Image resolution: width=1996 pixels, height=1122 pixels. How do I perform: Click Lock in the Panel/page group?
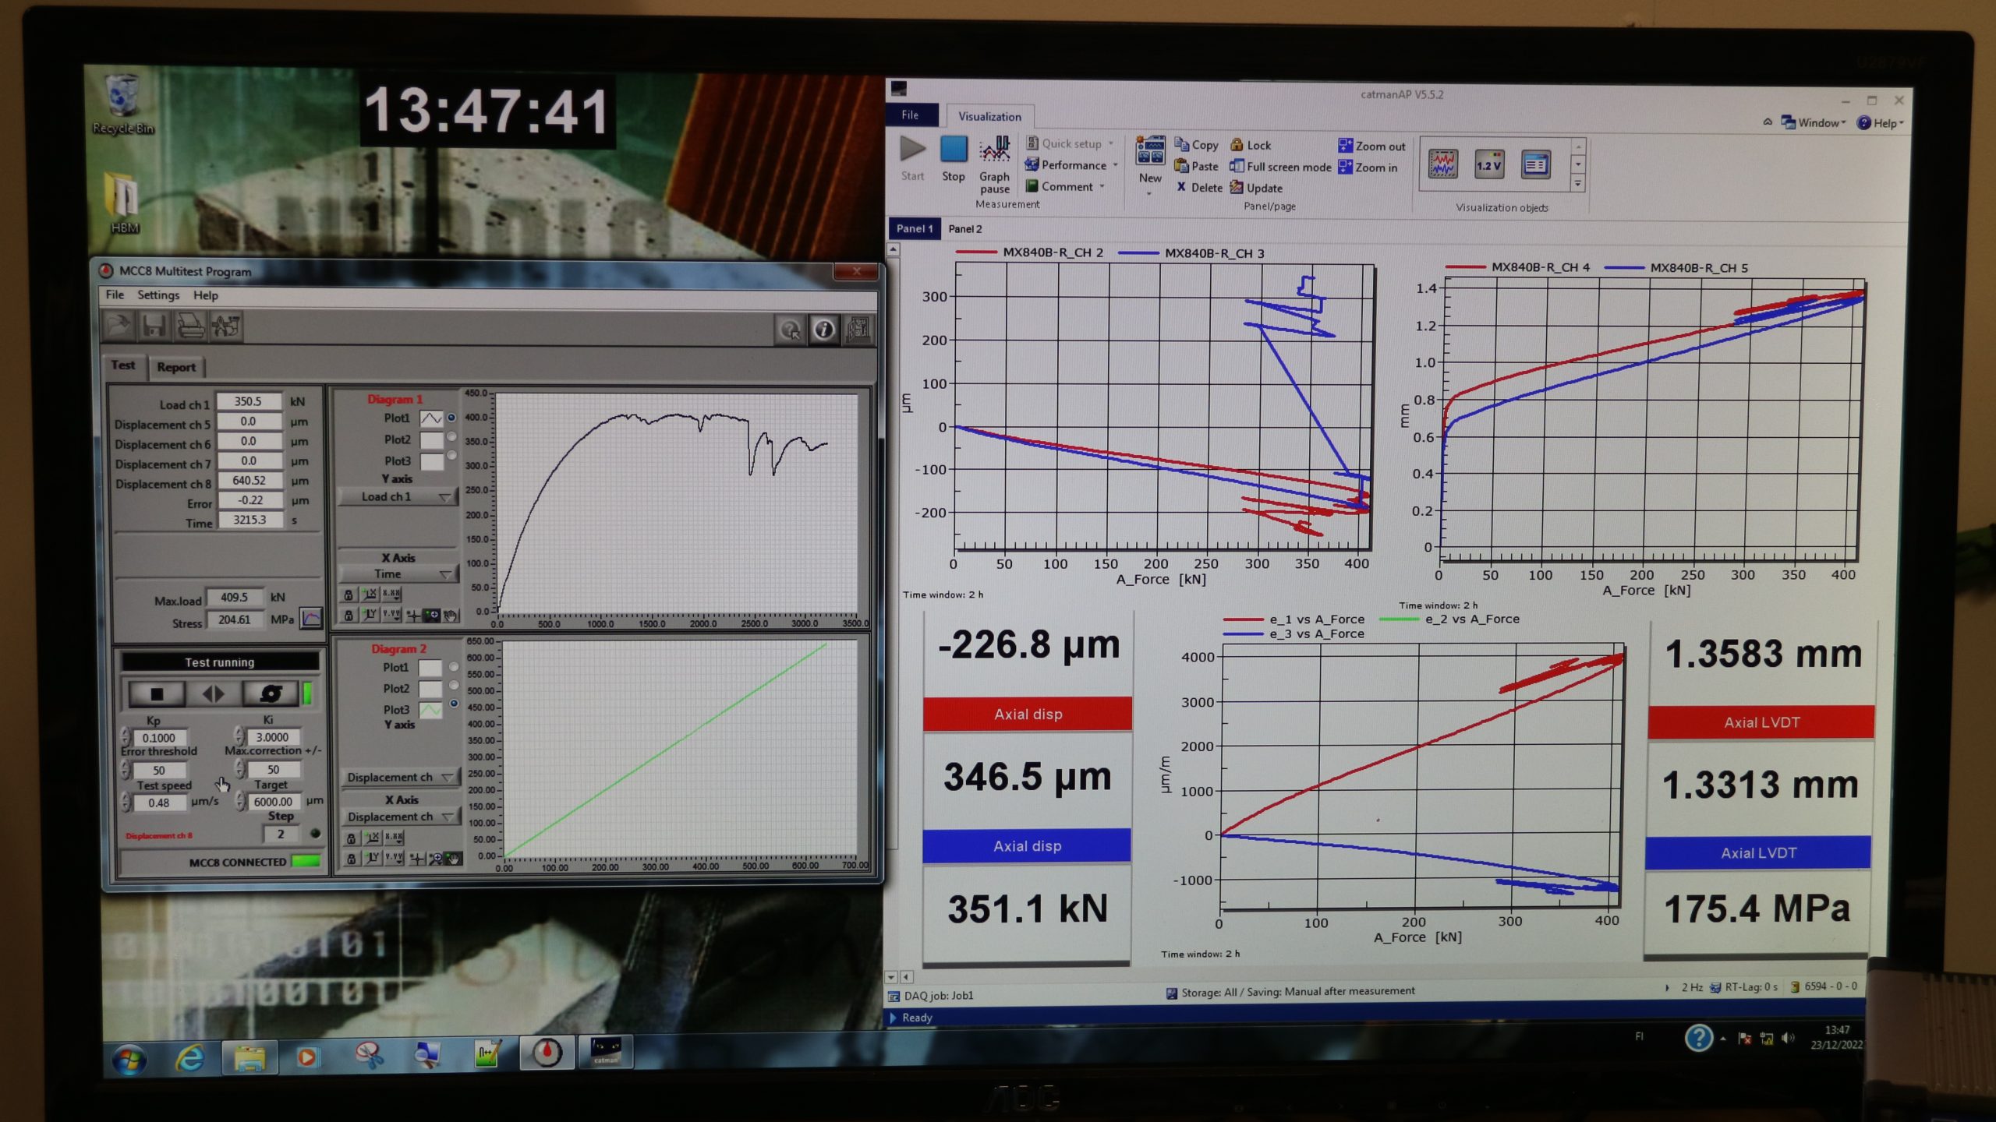(x=1251, y=145)
